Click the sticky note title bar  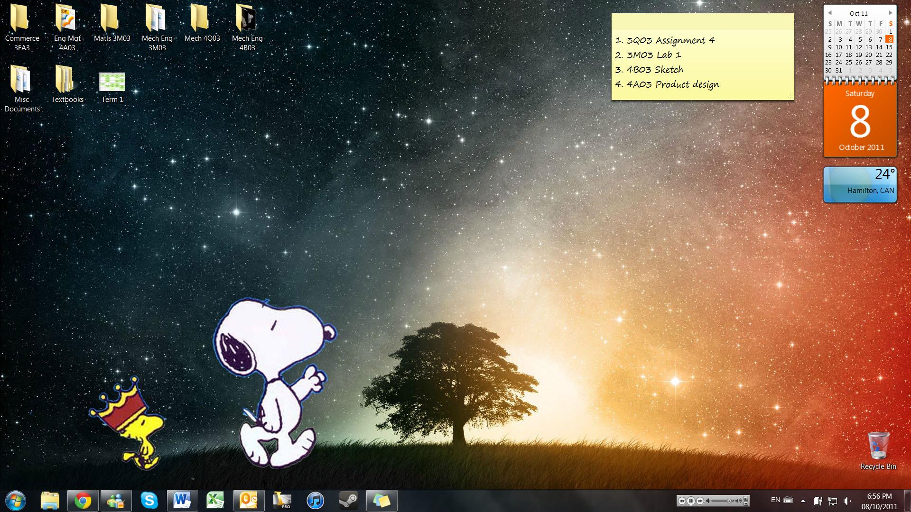[x=703, y=21]
